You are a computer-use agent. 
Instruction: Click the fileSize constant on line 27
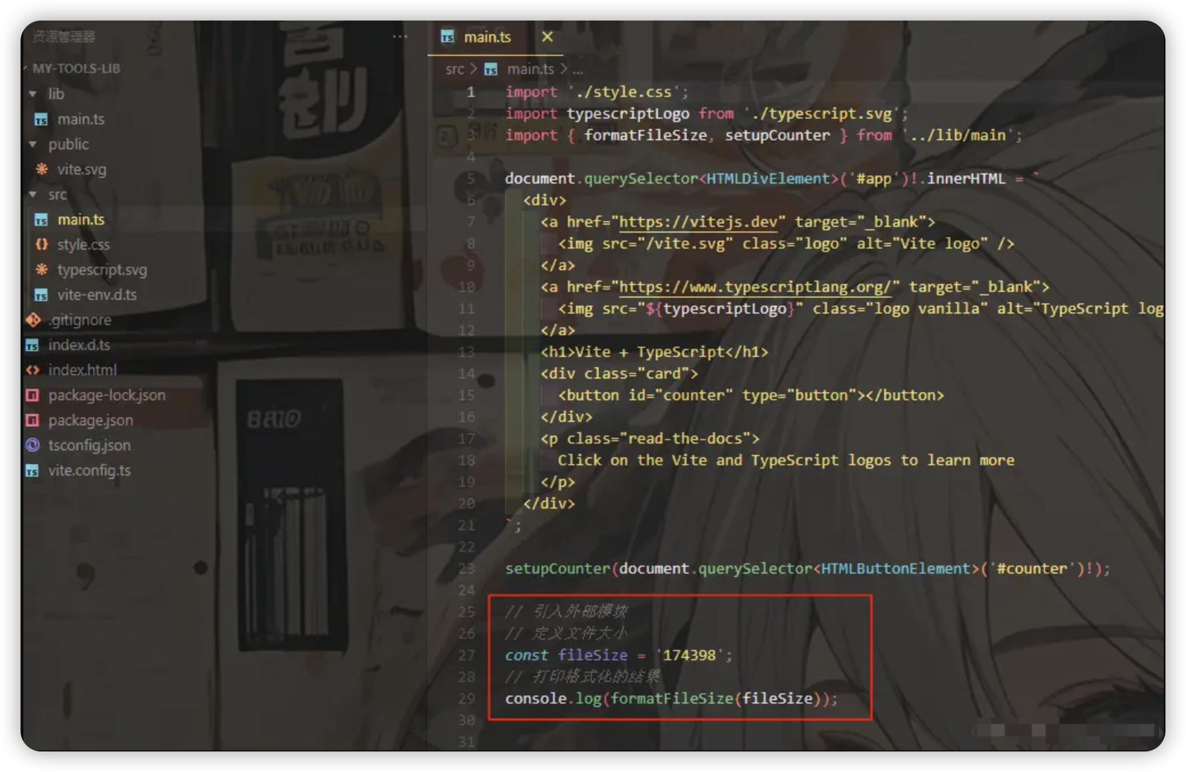click(592, 655)
